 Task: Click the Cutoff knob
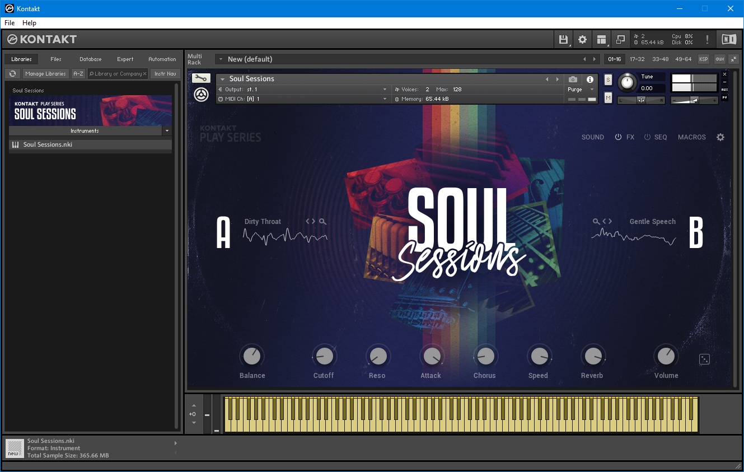(x=324, y=356)
